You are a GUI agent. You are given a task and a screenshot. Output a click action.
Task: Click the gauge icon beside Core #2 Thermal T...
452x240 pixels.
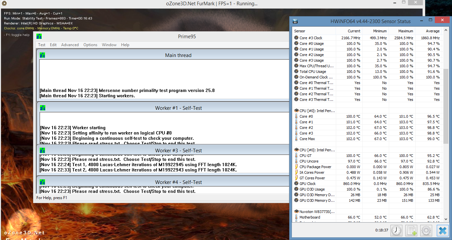click(296, 94)
